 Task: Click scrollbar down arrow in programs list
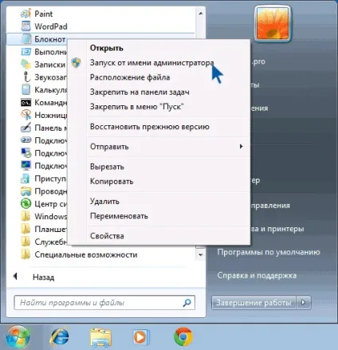(x=201, y=255)
